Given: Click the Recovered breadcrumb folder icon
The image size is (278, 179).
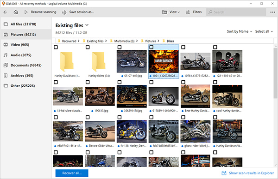Looking at the screenshot, I should [x=59, y=41].
